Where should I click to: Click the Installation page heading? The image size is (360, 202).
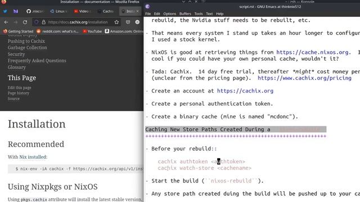pyautogui.click(x=37, y=124)
